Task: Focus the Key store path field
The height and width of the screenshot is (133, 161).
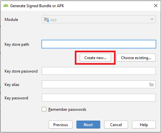Action: coord(99,44)
